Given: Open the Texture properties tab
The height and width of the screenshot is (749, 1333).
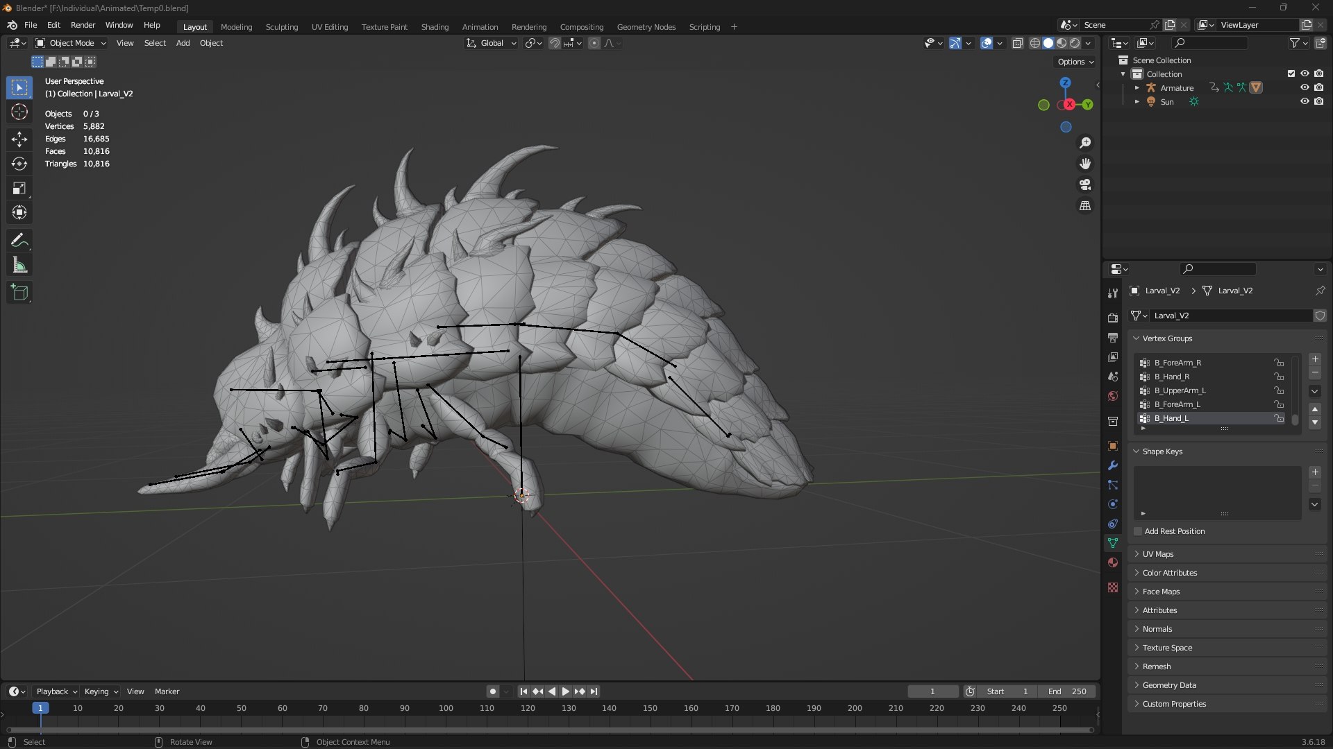Looking at the screenshot, I should [x=1113, y=587].
